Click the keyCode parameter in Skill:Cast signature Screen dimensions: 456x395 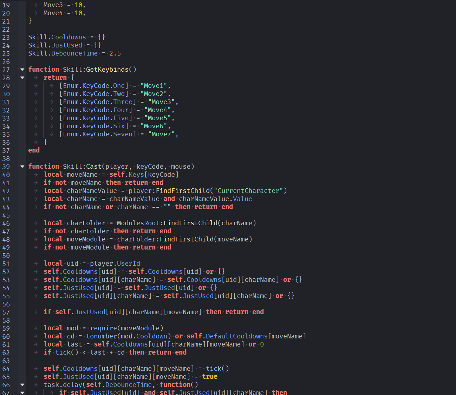coord(150,167)
